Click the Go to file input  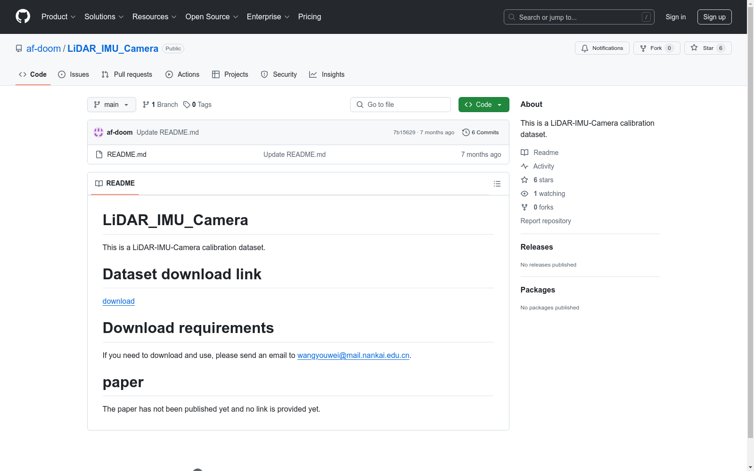tap(401, 105)
